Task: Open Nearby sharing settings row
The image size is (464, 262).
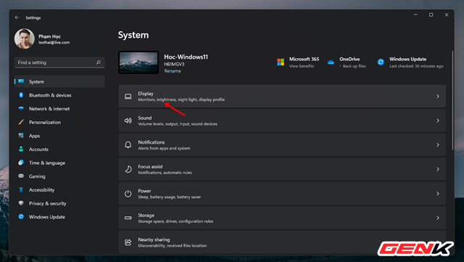Action: coord(282,242)
